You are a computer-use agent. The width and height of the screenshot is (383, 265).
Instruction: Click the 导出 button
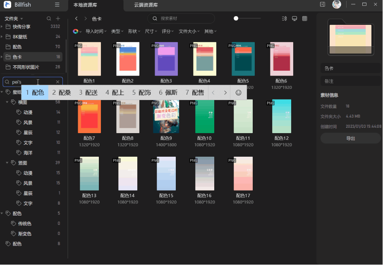click(x=350, y=138)
